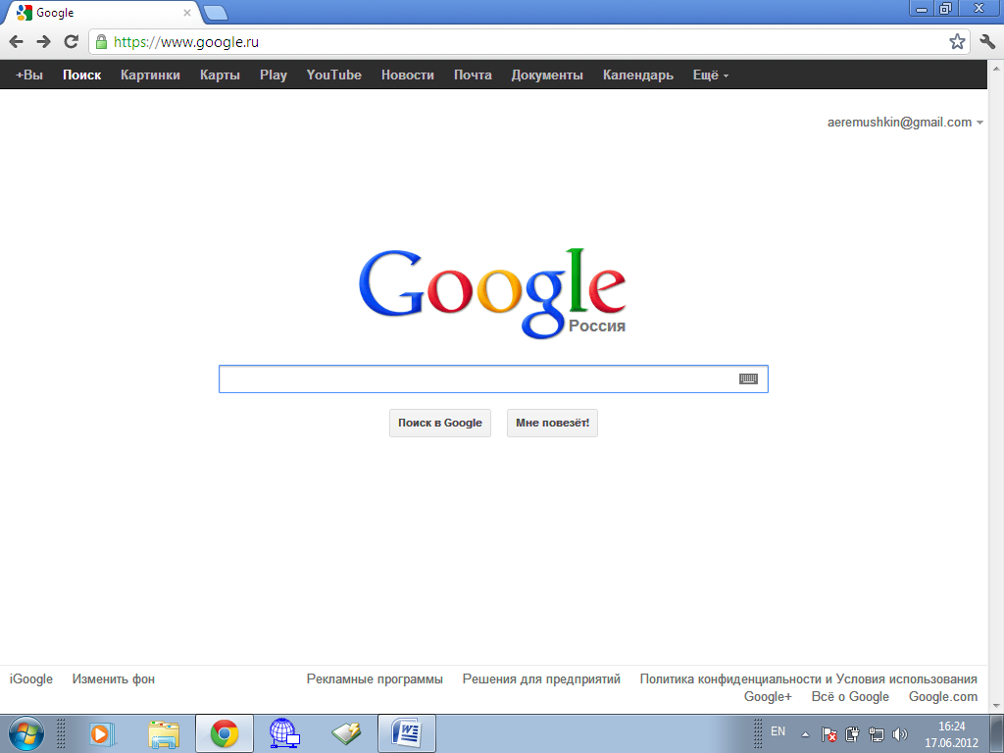Open Windows Explorer folder in the taskbar
This screenshot has width=1004, height=753.
pyautogui.click(x=164, y=733)
